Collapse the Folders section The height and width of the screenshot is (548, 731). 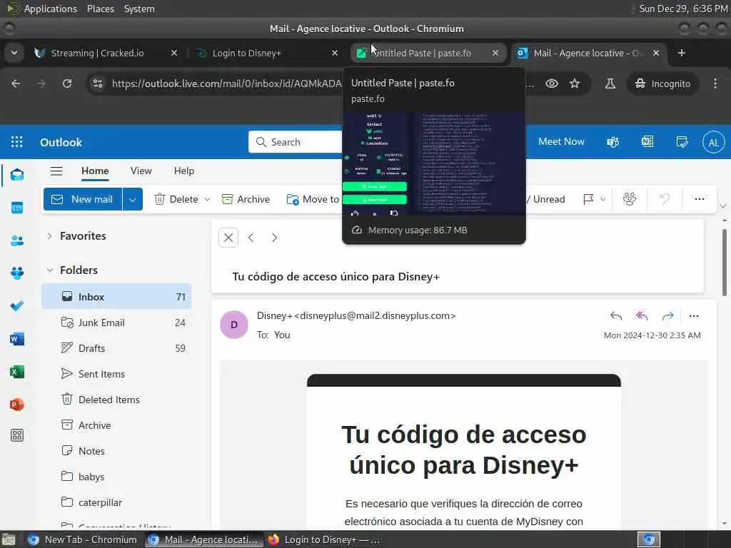tap(49, 270)
